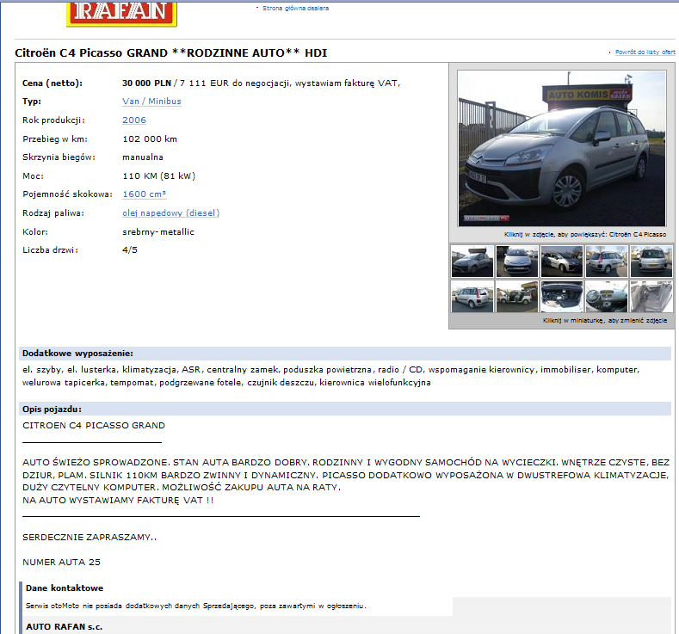
Task: Click the power value '110 KM (81 kW)'
Action: pos(159,175)
